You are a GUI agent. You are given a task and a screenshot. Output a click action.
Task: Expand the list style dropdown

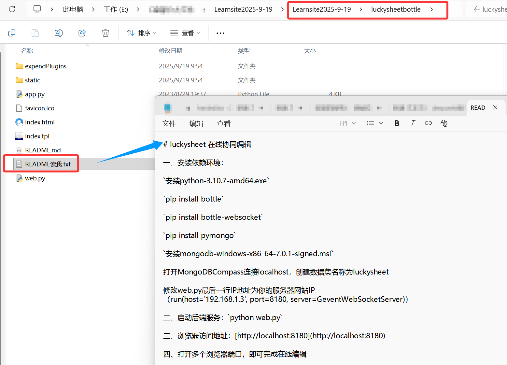click(375, 123)
